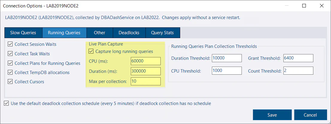
Task: Click the Count Threshold field
Action: click(x=298, y=71)
